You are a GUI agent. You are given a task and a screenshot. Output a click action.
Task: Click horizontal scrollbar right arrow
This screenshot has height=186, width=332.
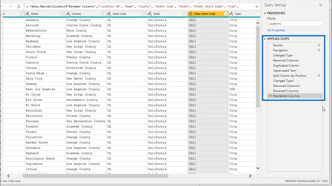250,176
